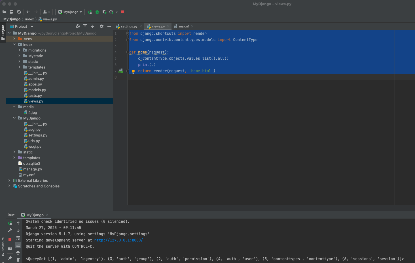Click the Open file toolbar icon
Screen dimensions: 415x263
[x=4, y=12]
